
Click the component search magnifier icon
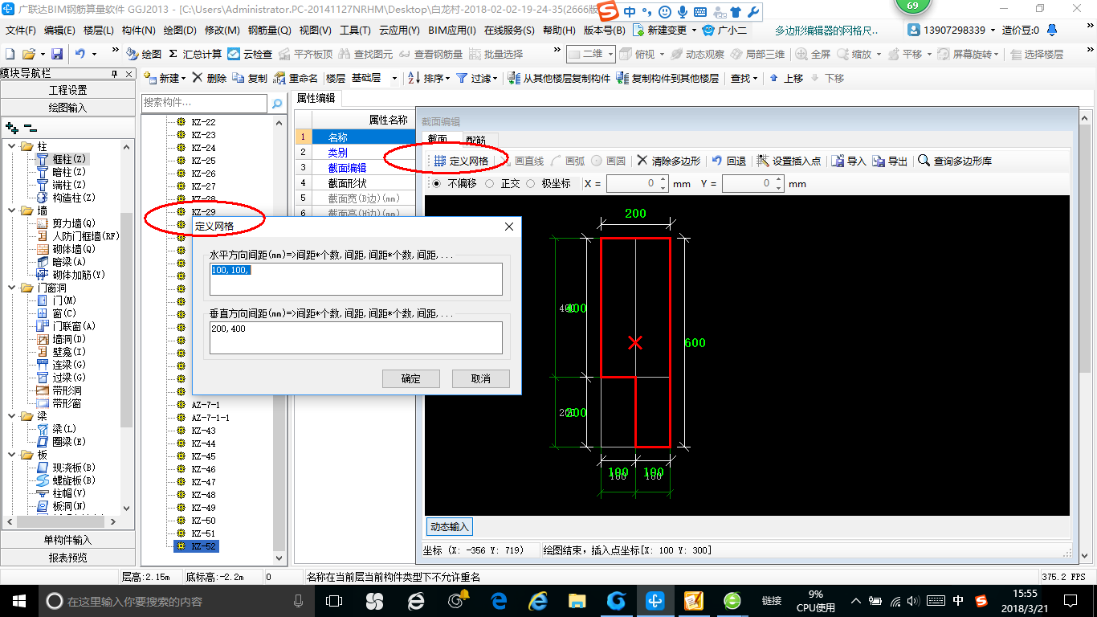pos(276,103)
